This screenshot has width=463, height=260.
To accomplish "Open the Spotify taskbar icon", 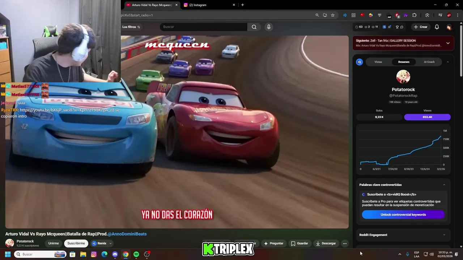I will coord(136,254).
